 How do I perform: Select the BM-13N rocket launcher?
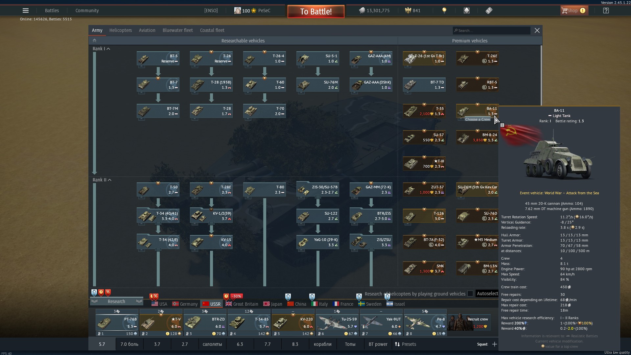pyautogui.click(x=478, y=269)
